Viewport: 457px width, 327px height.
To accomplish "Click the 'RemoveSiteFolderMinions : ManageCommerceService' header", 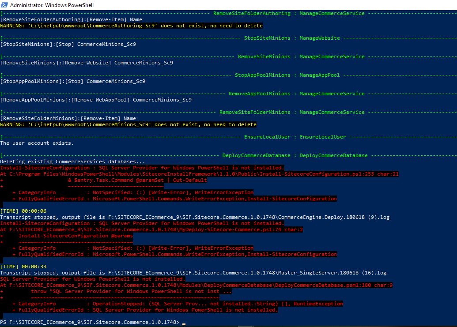I will coord(292,112).
